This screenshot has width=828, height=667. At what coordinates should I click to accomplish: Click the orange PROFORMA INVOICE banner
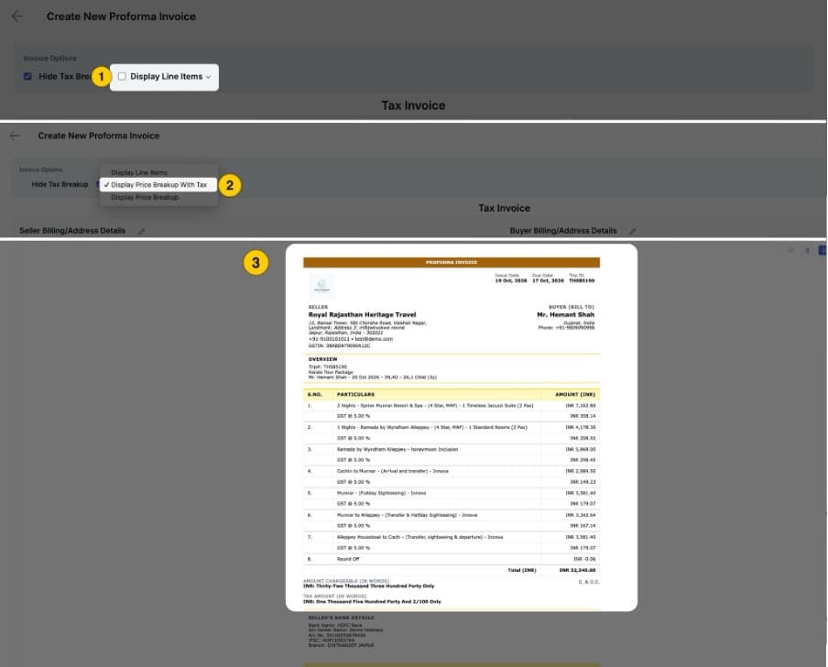(452, 262)
